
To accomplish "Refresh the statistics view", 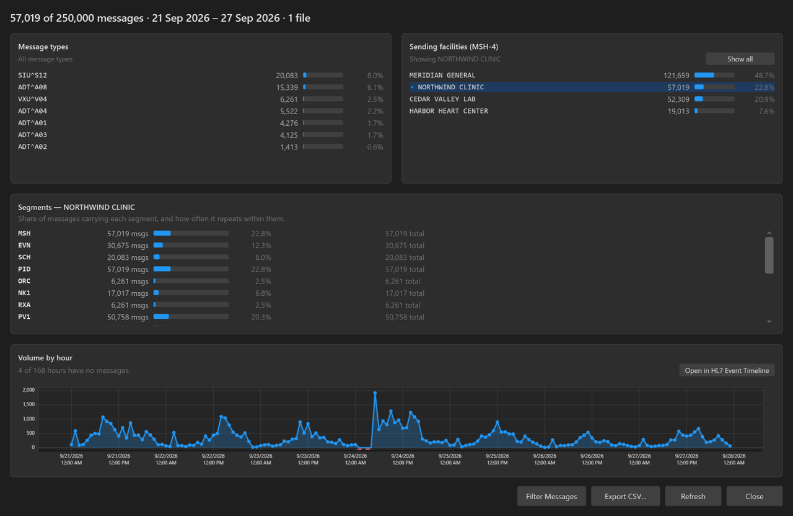I will coord(693,496).
